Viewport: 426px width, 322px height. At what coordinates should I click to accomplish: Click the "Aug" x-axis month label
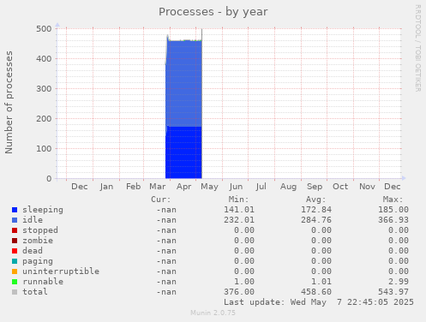(288, 187)
